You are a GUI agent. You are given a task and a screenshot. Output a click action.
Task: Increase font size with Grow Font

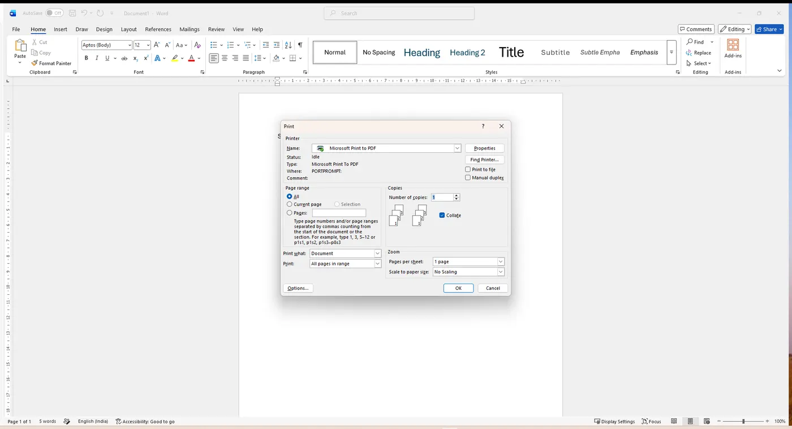157,45
